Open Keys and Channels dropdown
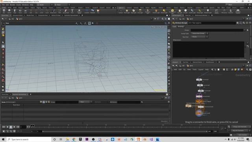 coord(241,127)
